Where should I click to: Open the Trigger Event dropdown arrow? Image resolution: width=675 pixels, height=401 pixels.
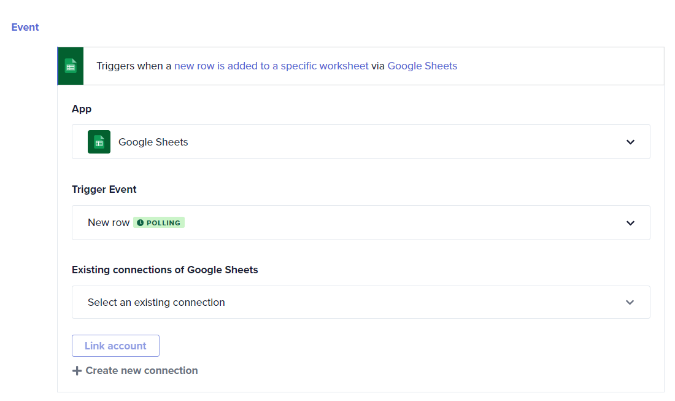(x=630, y=223)
